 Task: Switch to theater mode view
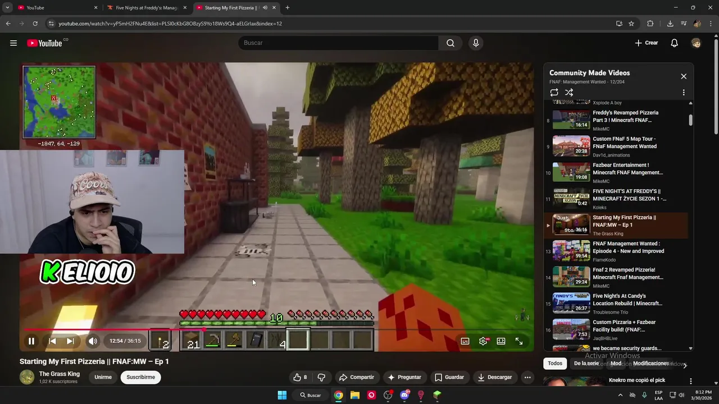(x=501, y=341)
